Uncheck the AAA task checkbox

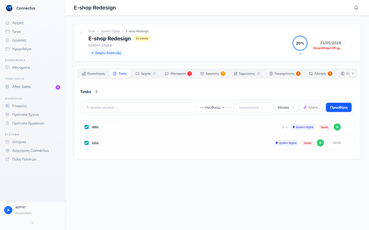[87, 143]
